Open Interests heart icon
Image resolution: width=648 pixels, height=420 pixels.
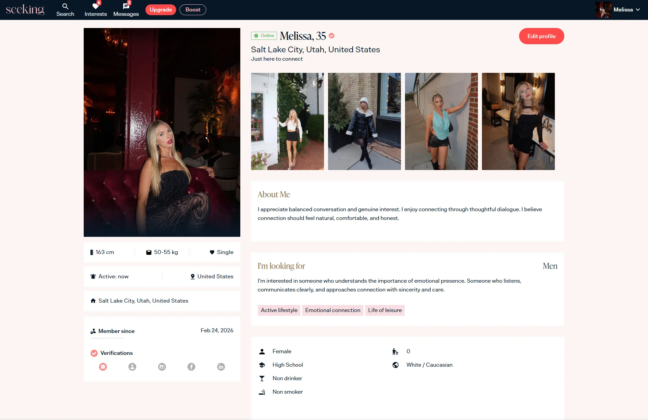pyautogui.click(x=96, y=6)
